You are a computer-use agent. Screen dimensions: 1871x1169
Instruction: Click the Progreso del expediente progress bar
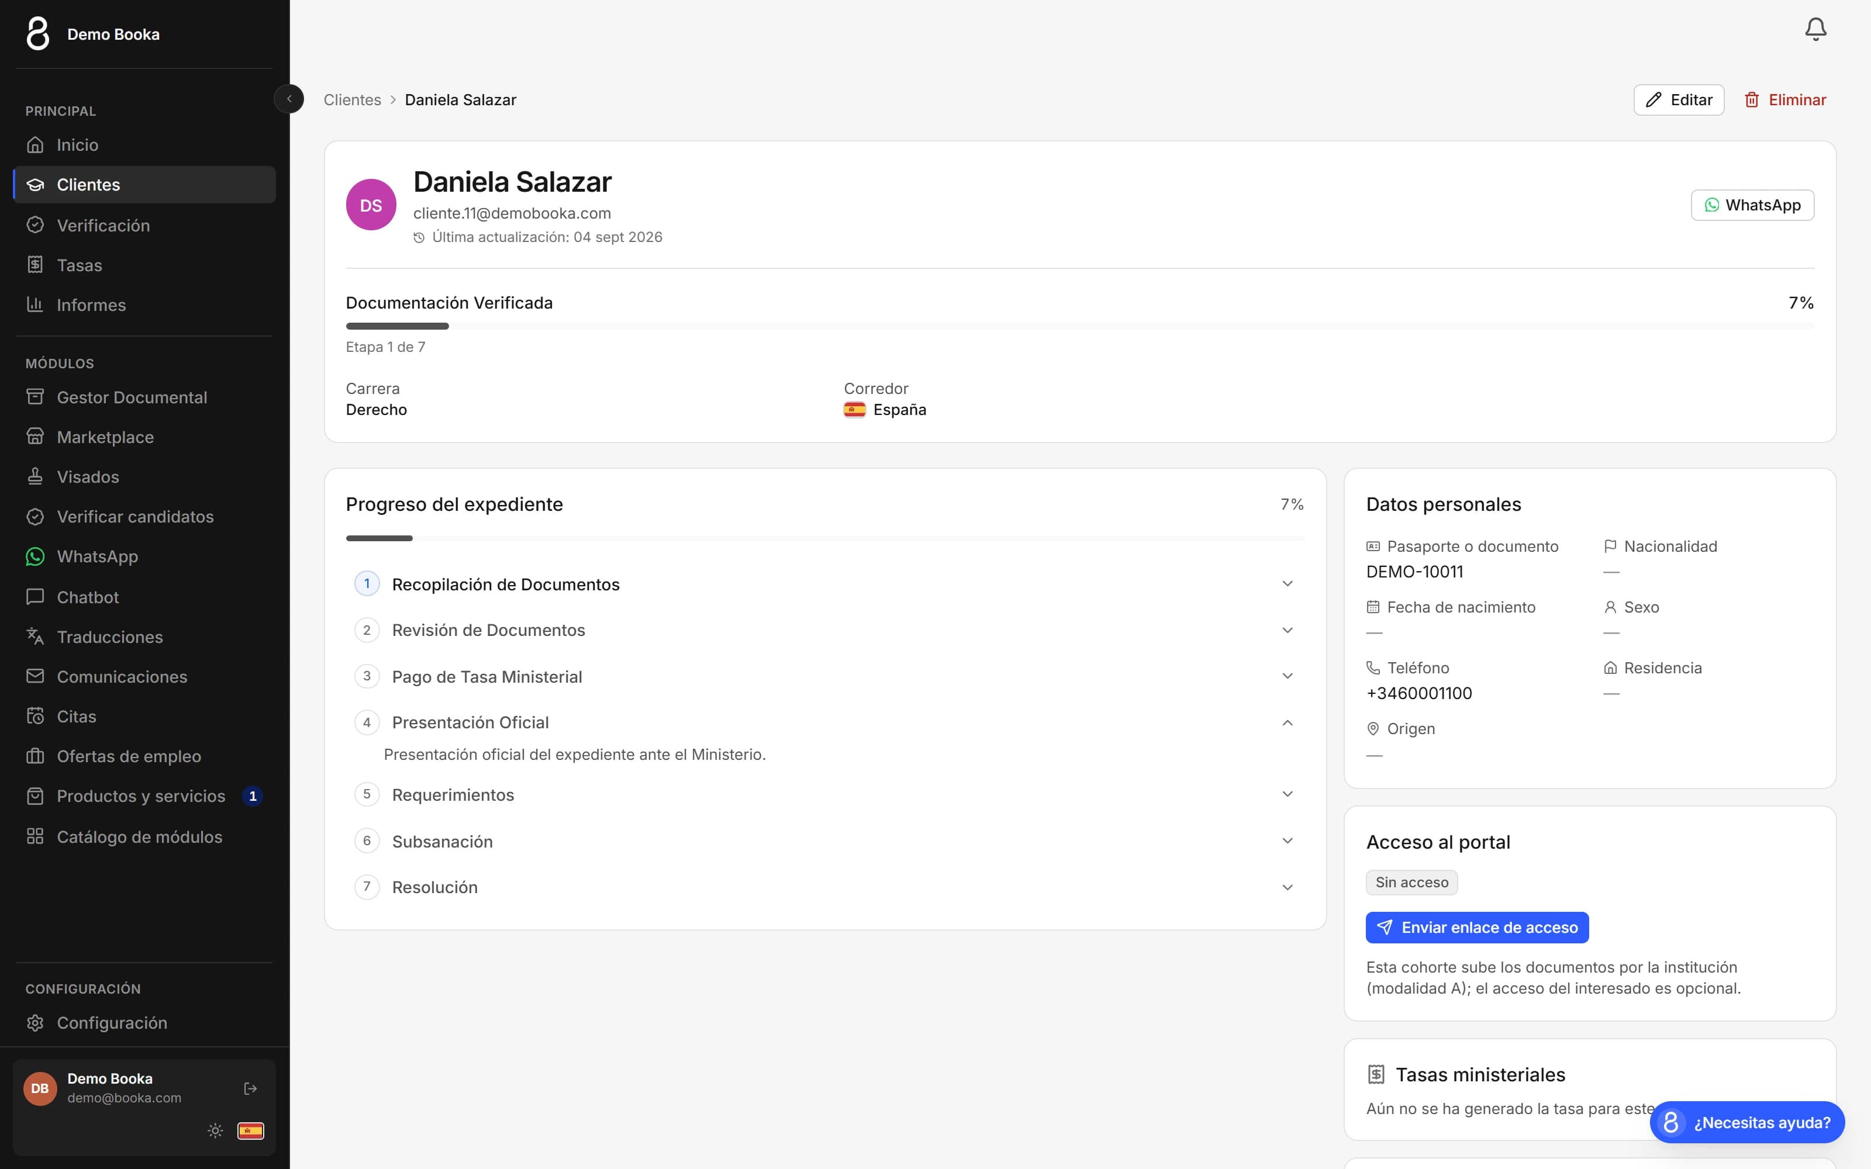825,538
